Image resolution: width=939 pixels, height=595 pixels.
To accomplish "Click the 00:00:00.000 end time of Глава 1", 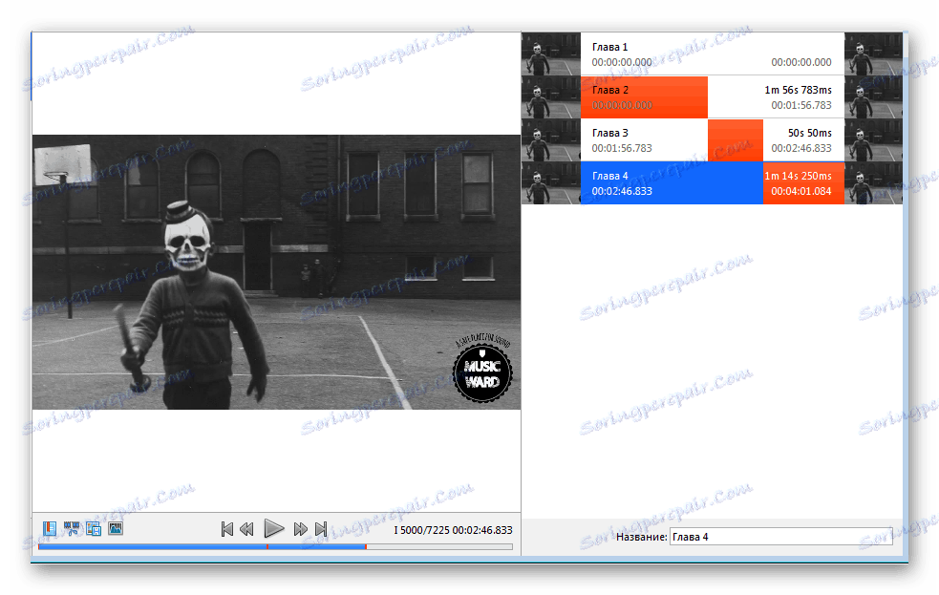I will [x=801, y=62].
